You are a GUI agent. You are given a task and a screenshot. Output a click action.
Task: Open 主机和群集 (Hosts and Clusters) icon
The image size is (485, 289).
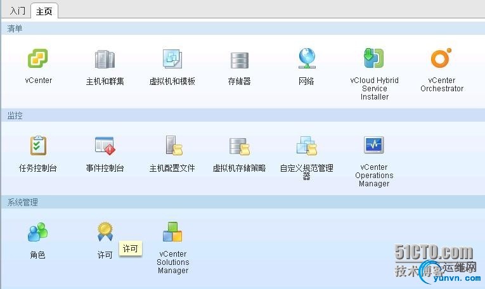point(105,59)
